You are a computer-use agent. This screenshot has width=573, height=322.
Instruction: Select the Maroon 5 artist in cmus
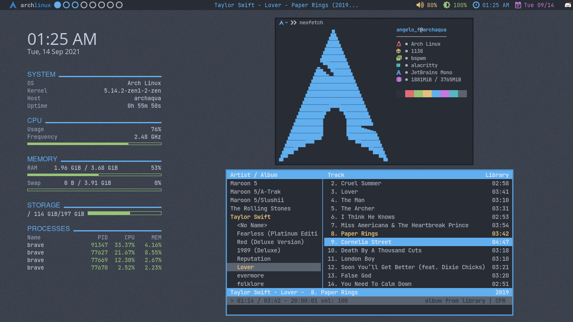[274, 183]
